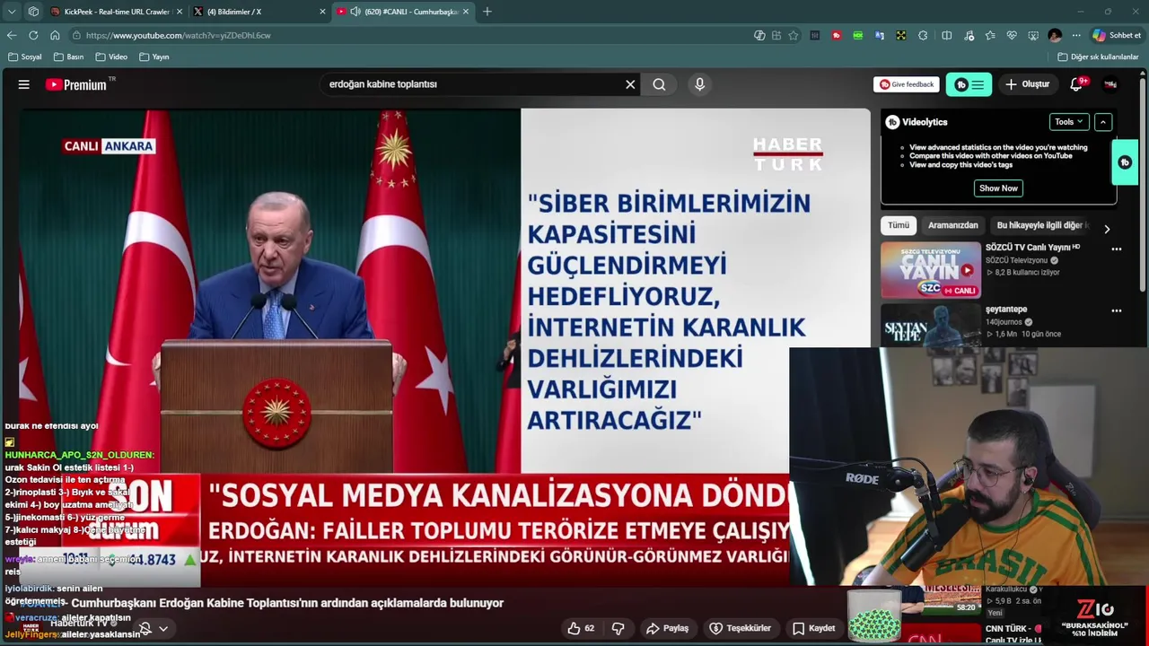Open favorites list toolbar icon
The image size is (1149, 646).
(x=990, y=35)
